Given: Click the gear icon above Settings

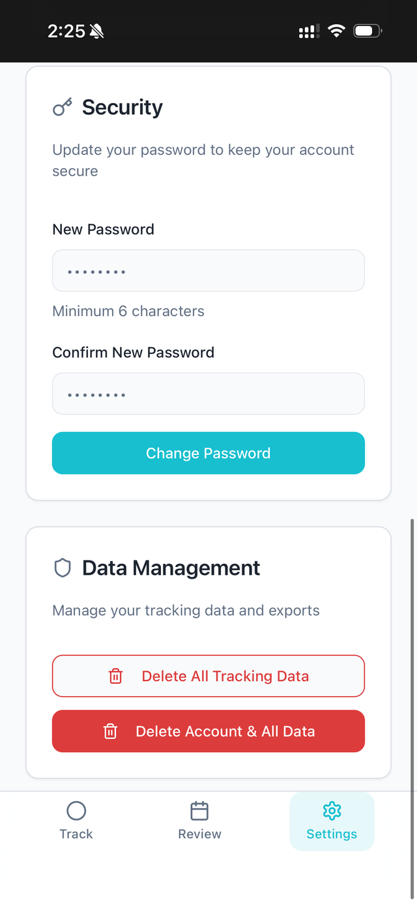Looking at the screenshot, I should click(x=332, y=810).
